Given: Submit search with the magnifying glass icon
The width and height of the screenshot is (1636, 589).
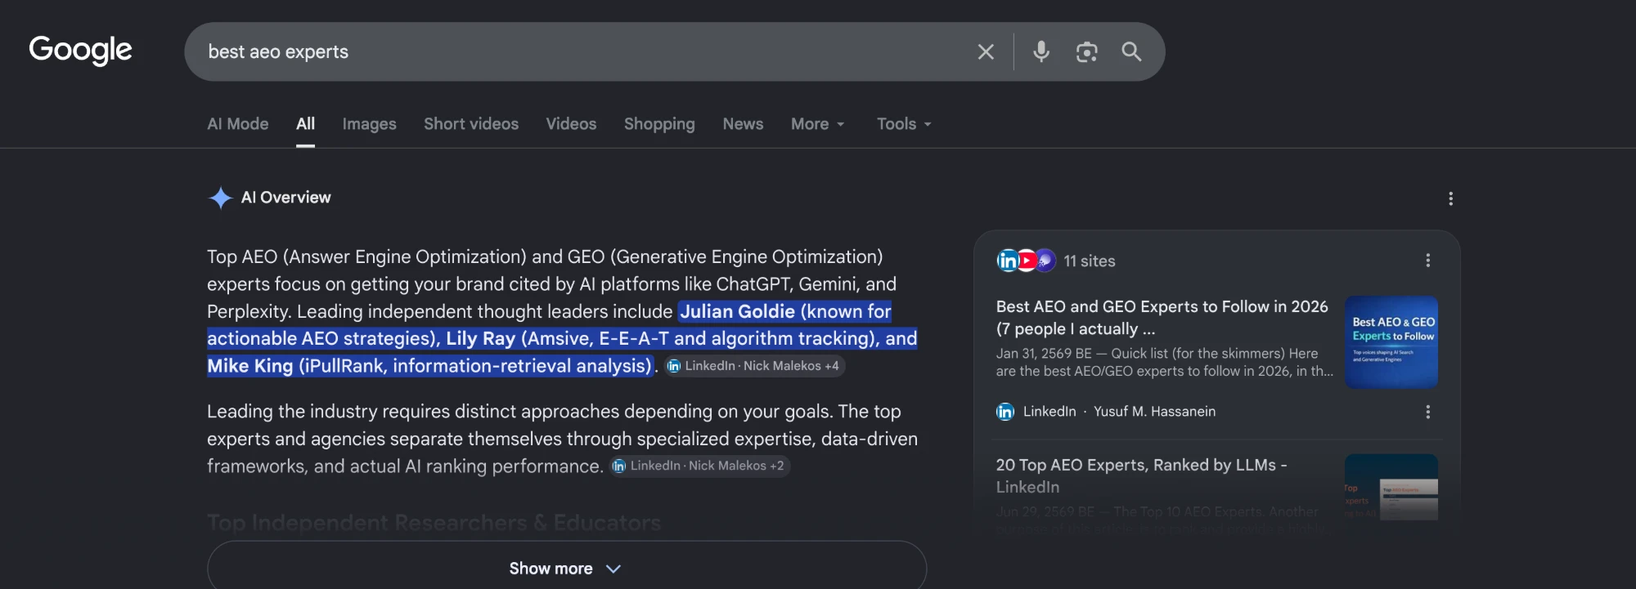Looking at the screenshot, I should [x=1131, y=51].
